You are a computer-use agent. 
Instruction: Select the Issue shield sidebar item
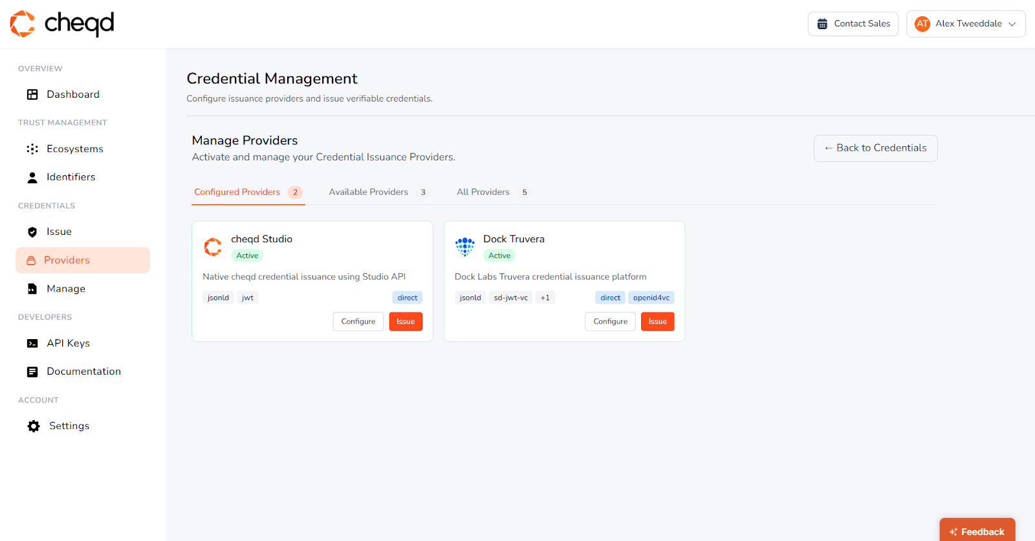click(58, 232)
